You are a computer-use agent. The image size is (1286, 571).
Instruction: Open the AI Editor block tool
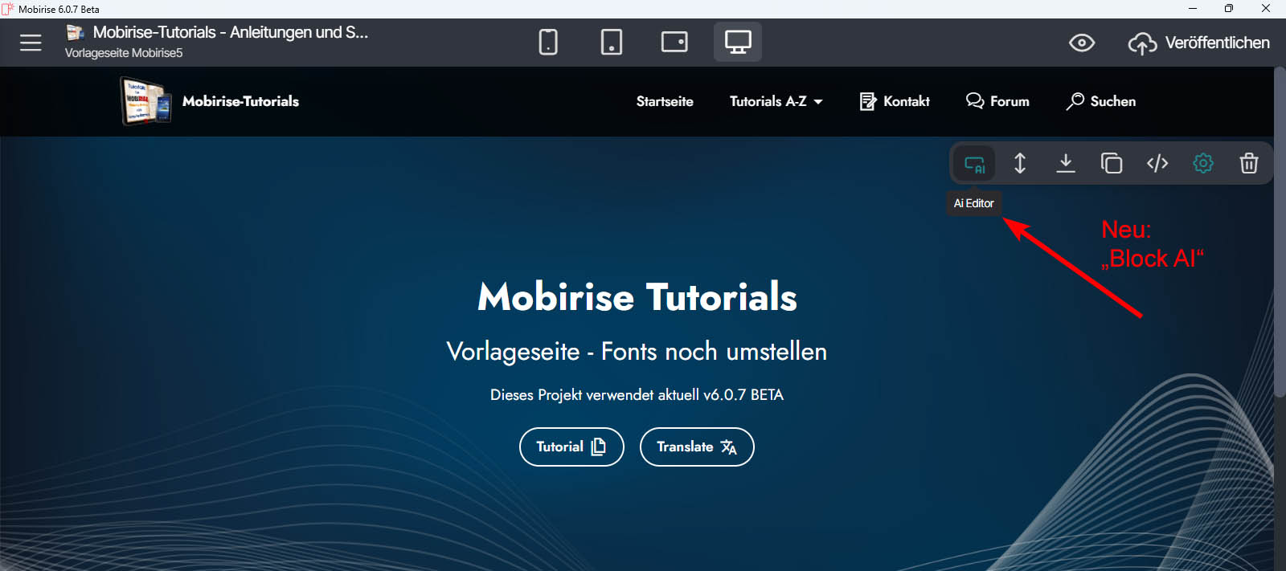coord(974,164)
